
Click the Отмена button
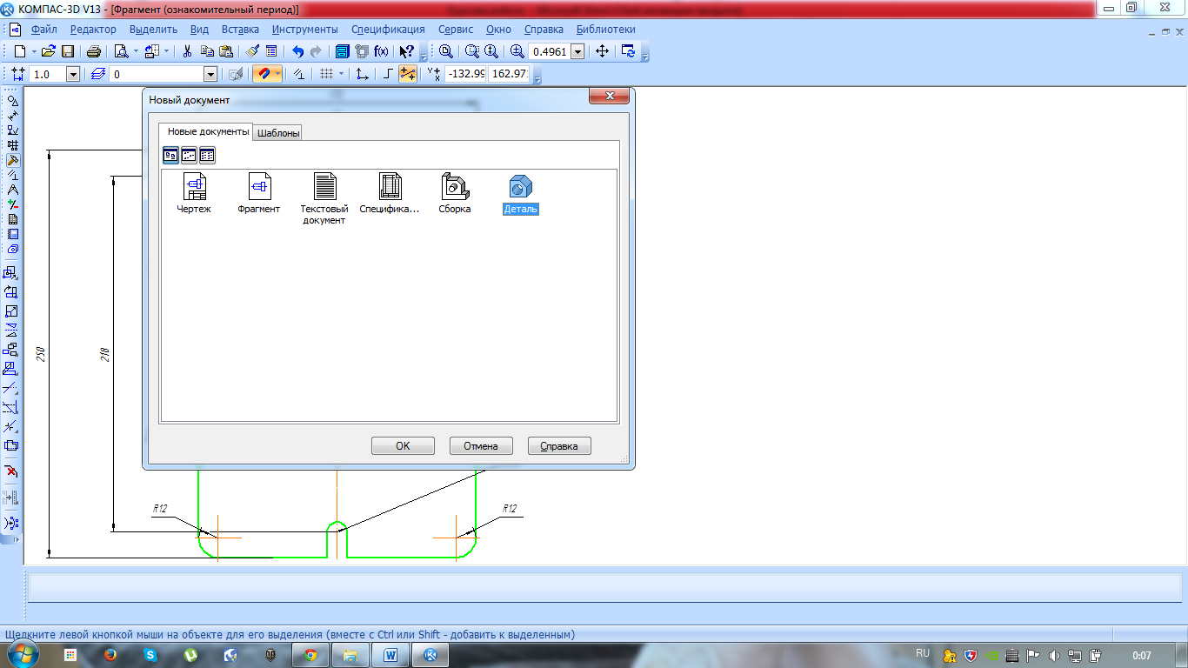481,445
